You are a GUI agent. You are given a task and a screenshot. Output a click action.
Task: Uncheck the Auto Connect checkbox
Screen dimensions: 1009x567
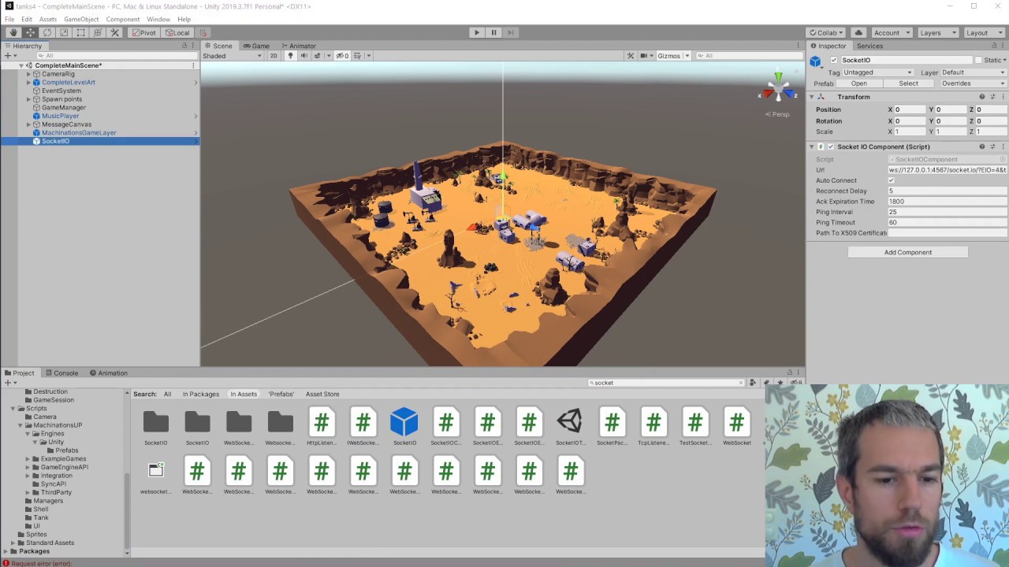click(x=892, y=180)
